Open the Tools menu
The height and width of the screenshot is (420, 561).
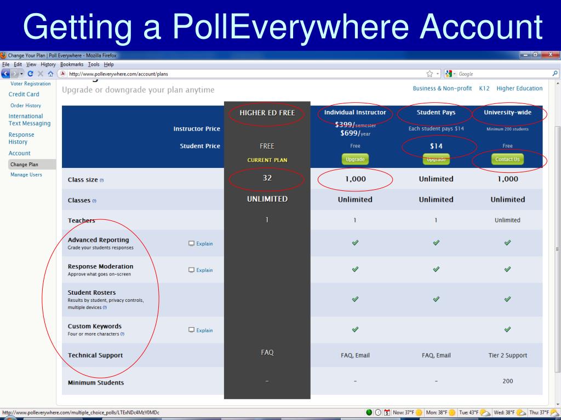point(94,65)
